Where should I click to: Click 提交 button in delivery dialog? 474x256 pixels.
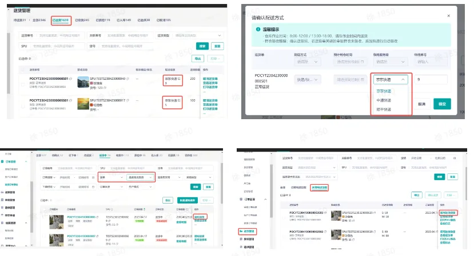pos(442,104)
